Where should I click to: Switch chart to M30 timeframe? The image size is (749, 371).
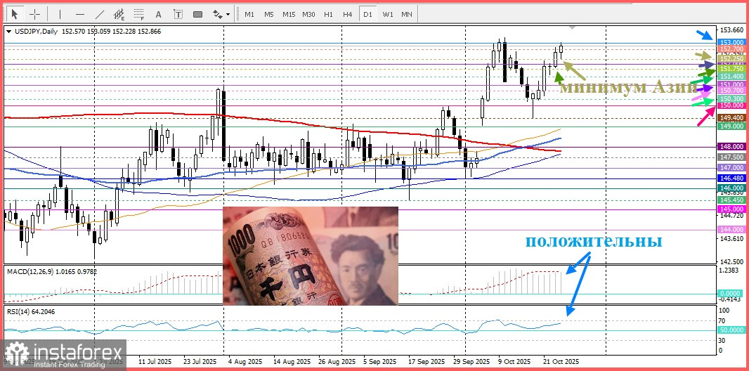pyautogui.click(x=308, y=14)
